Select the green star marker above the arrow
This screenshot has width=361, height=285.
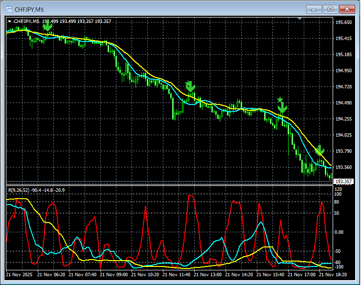[280, 100]
